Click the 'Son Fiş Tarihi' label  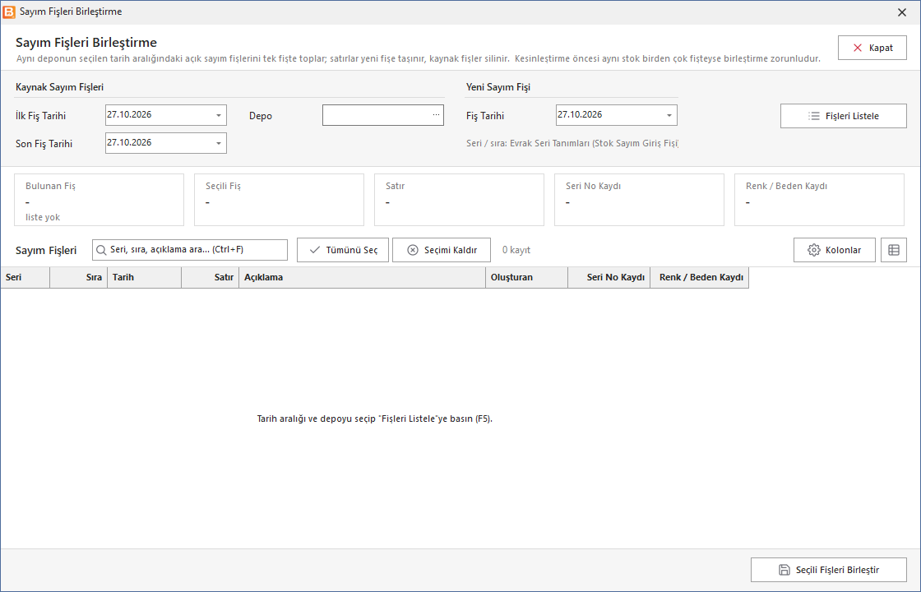pyautogui.click(x=44, y=143)
